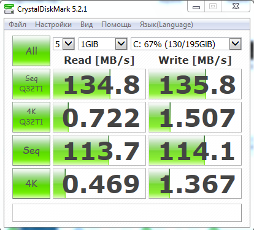Minimize the CrystalDiskMark window

coord(196,7)
